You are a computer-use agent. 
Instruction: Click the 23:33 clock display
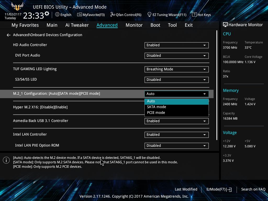click(33, 15)
